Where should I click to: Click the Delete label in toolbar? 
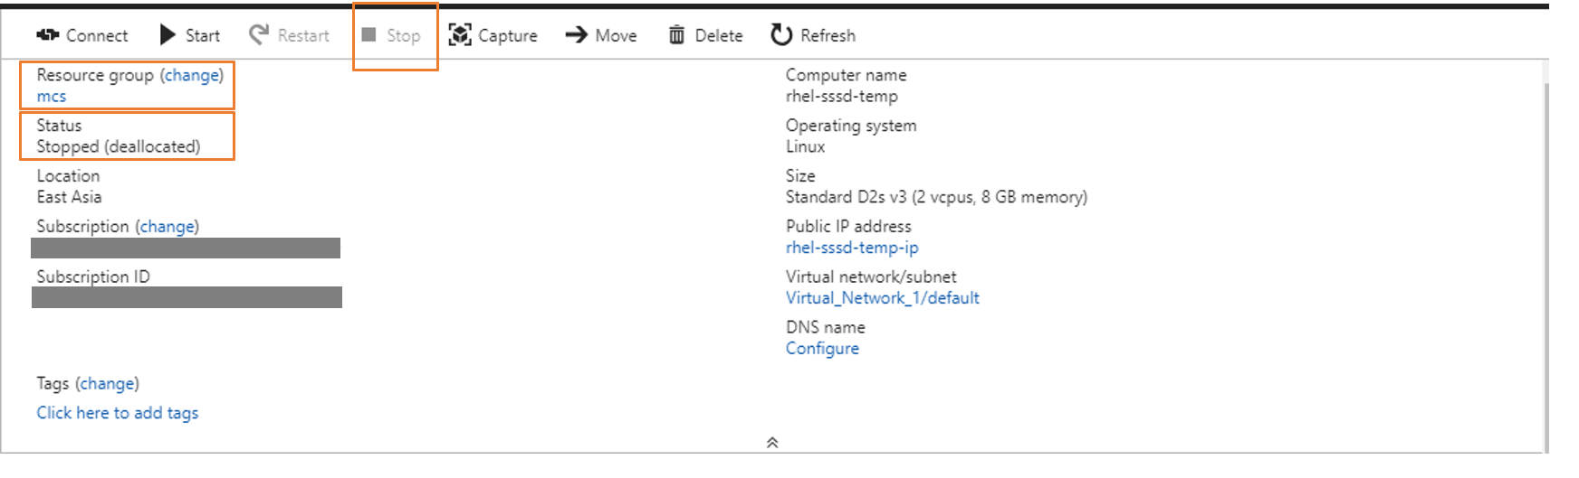pos(719,35)
